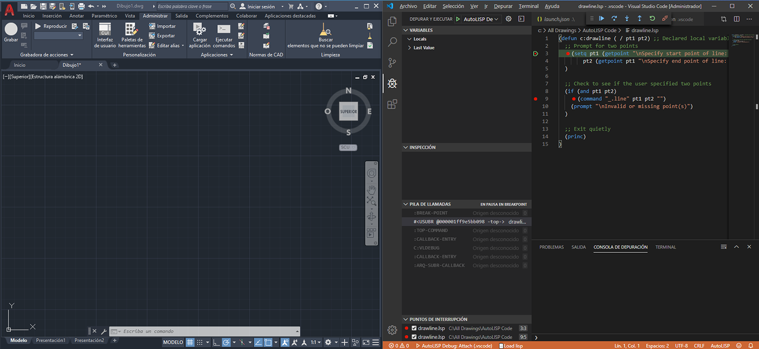Click AutoCAD Save icon in quick access
The width and height of the screenshot is (759, 349).
click(x=43, y=6)
